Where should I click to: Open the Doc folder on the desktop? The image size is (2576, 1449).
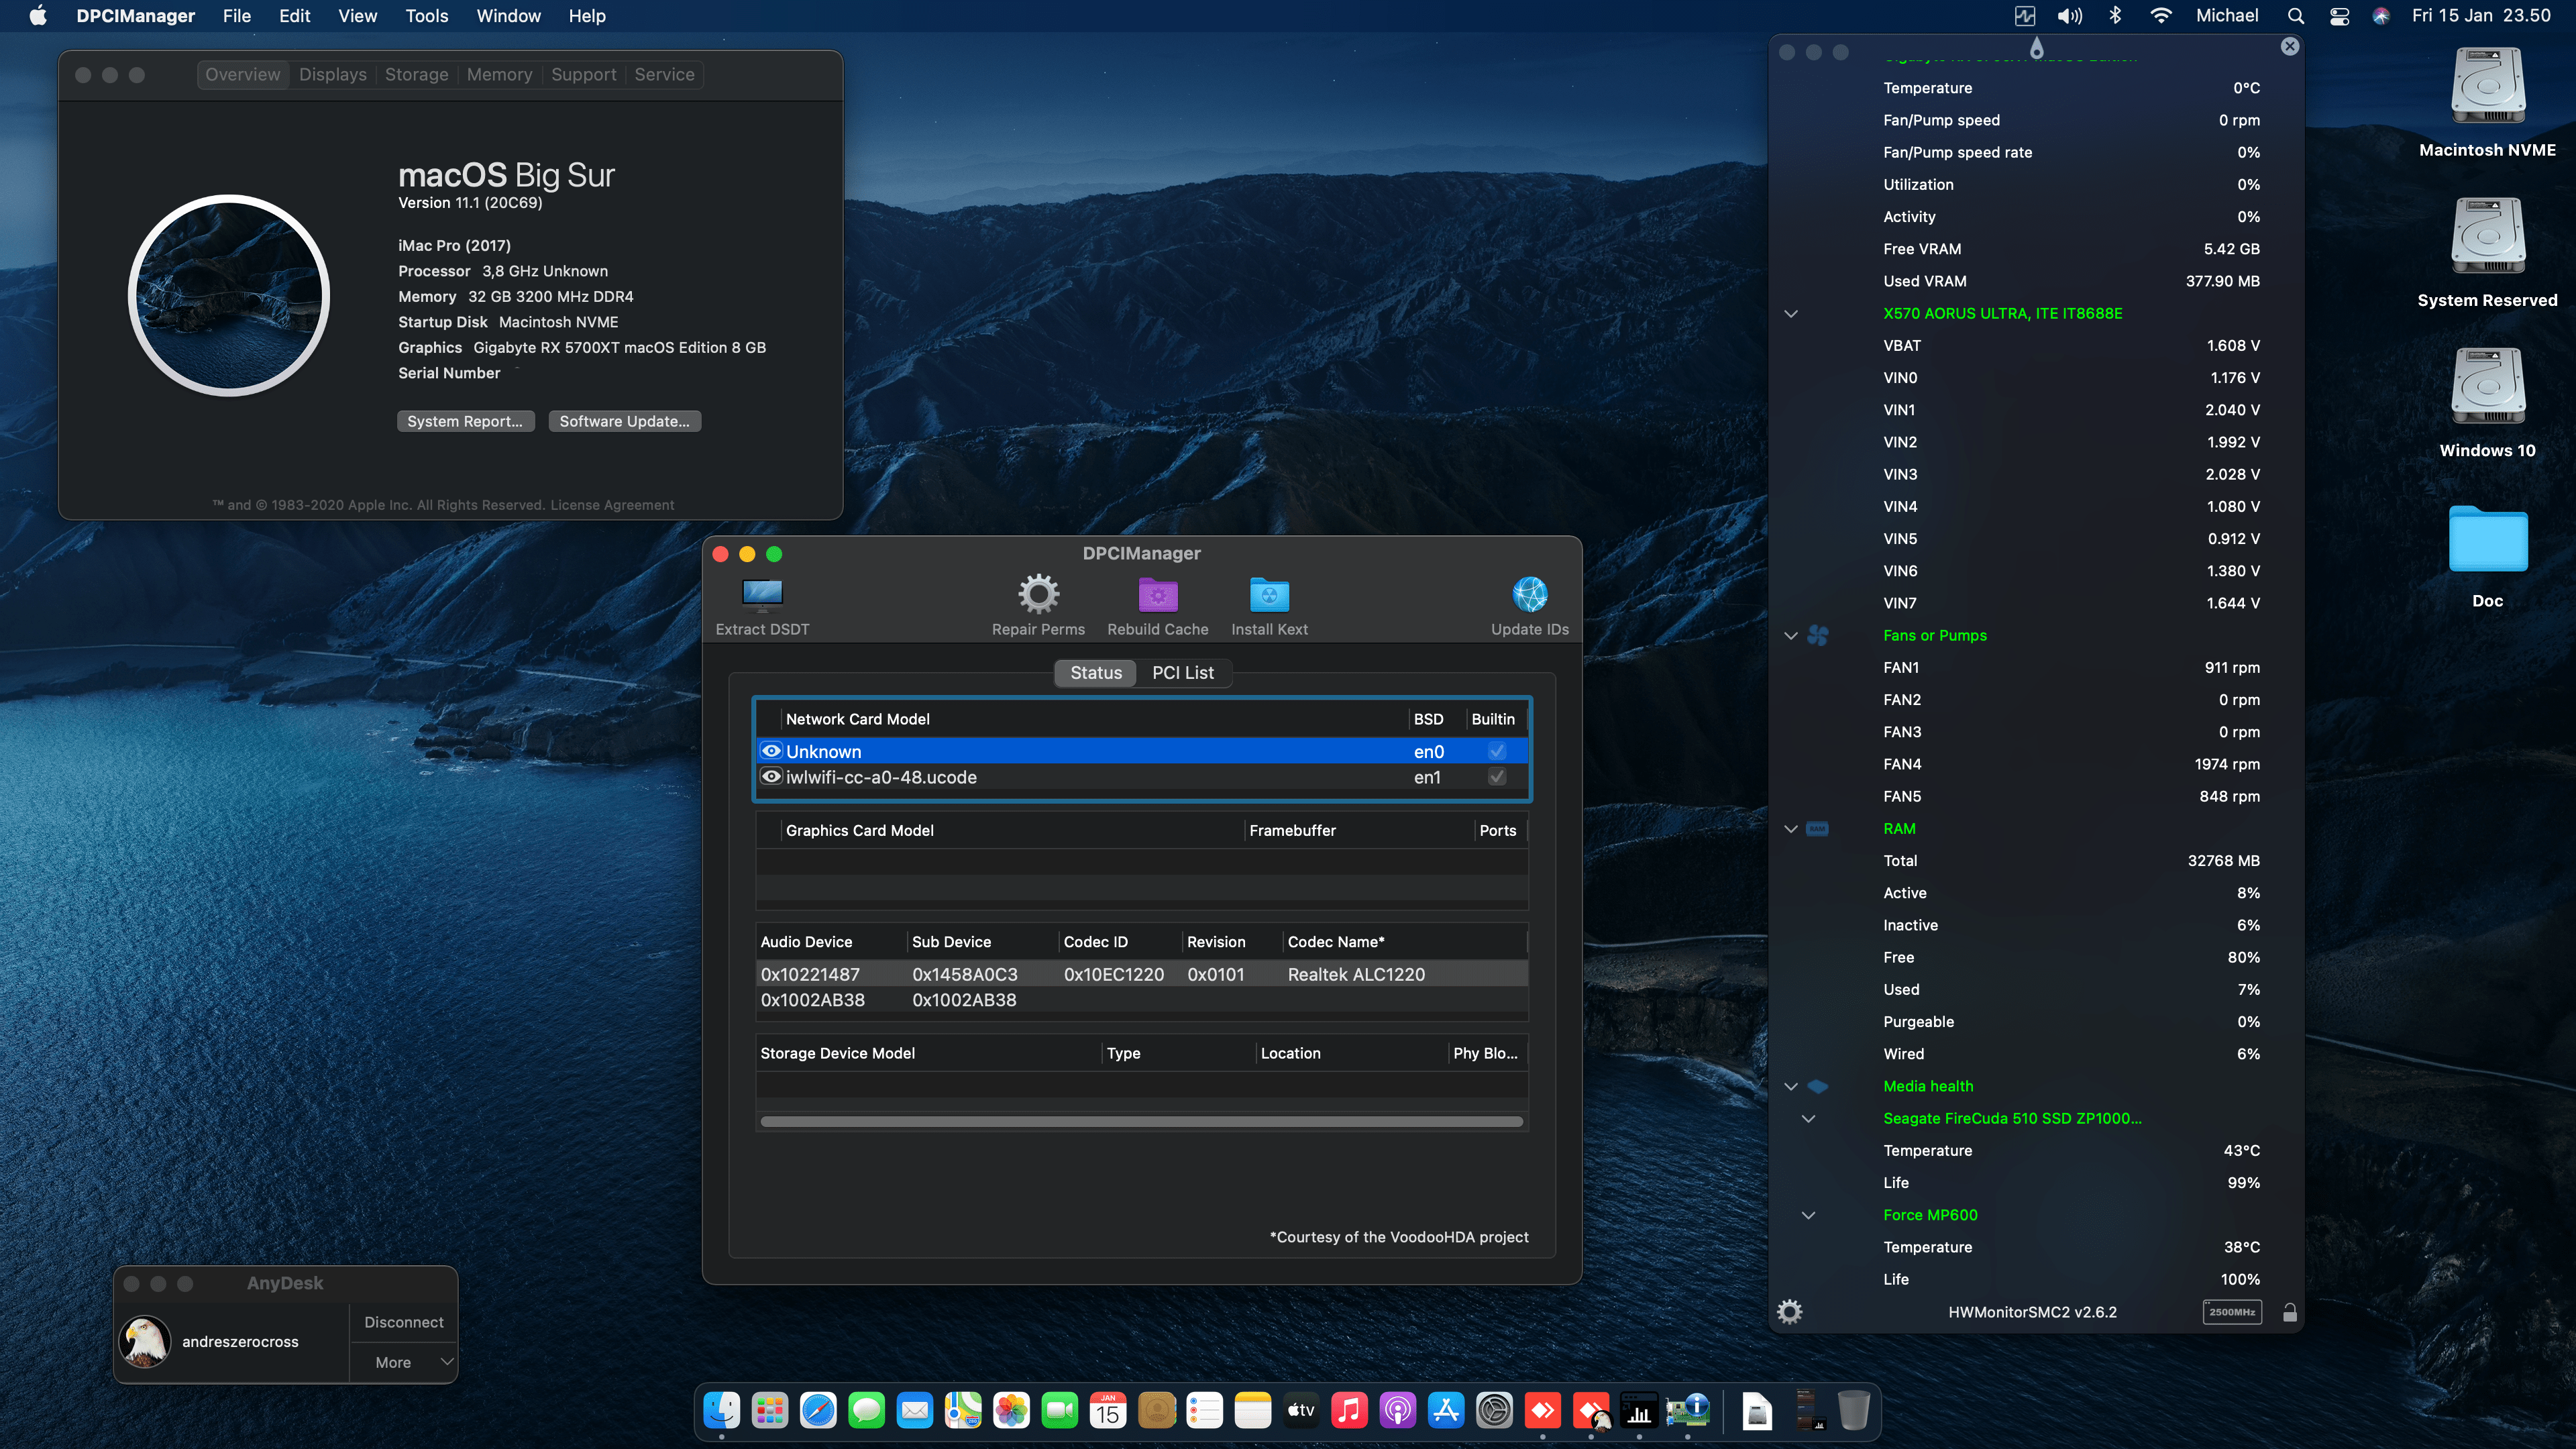(x=2487, y=539)
